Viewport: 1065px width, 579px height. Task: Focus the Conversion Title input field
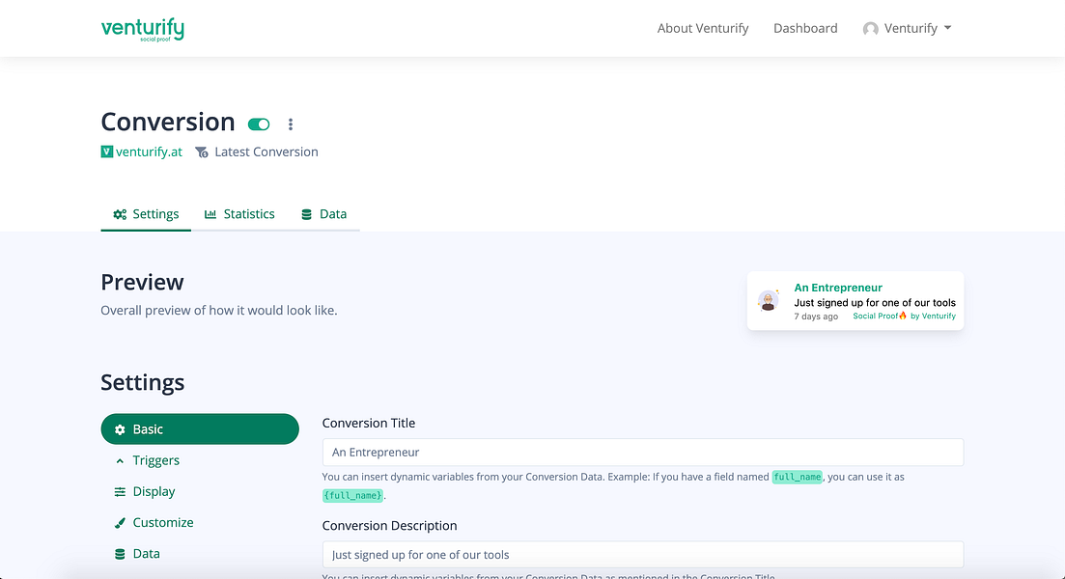coord(642,452)
